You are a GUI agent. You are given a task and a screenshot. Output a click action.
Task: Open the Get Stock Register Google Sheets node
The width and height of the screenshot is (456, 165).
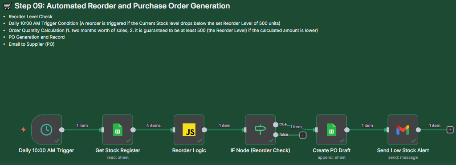[118, 130]
